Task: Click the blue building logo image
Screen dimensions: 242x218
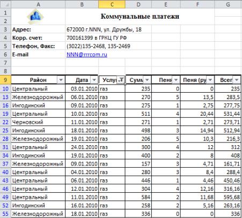Action: point(35,17)
